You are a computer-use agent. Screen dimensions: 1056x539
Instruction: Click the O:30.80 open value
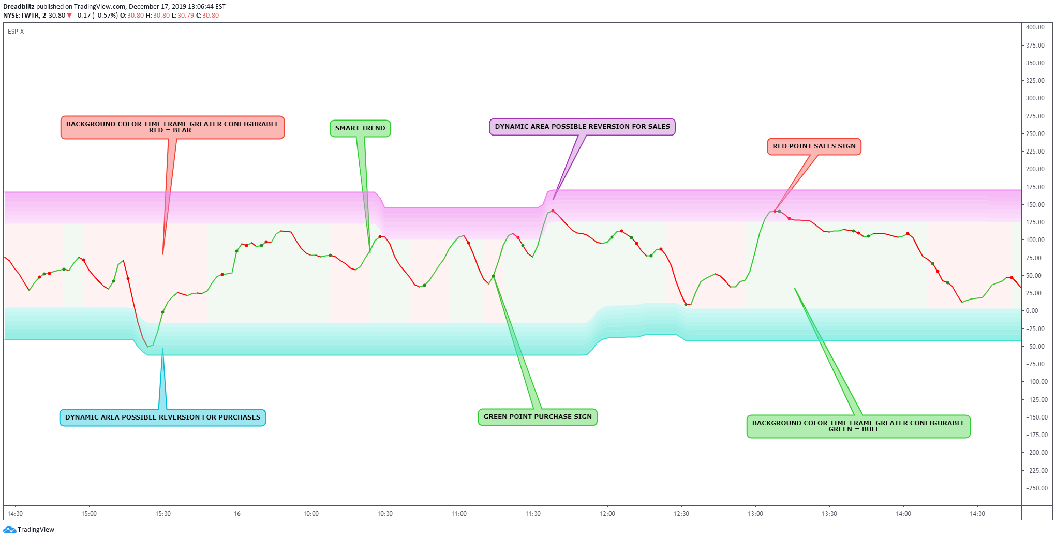tap(132, 16)
